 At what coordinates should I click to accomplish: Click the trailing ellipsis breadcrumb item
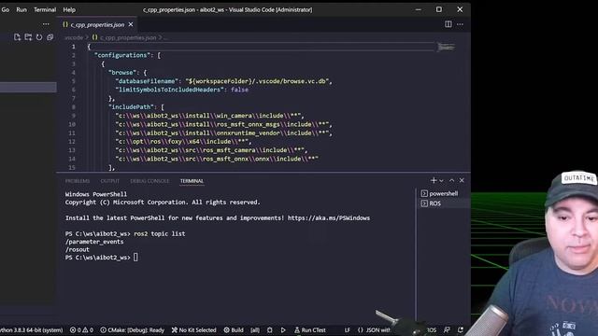[x=165, y=37]
